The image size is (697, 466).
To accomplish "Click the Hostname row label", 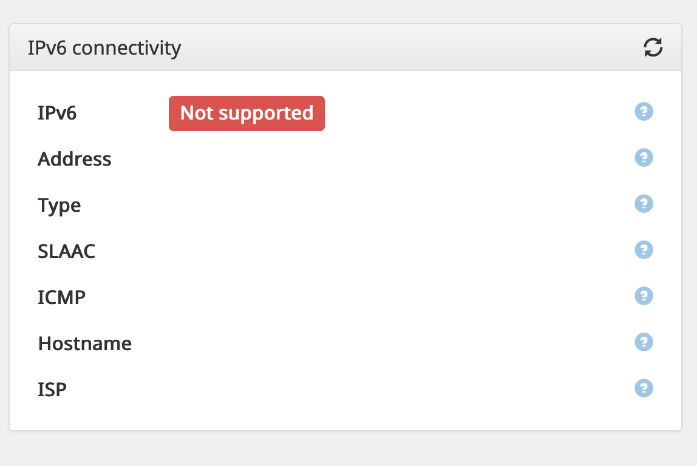I will (x=85, y=344).
